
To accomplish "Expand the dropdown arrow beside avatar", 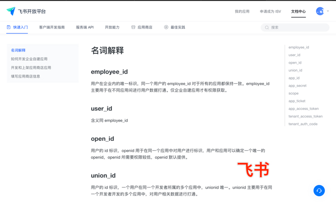I will click(x=328, y=11).
